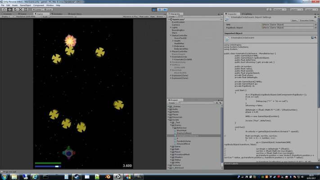Open the Layout dropdown
Screen dimensions: 320x180
point(311,9)
